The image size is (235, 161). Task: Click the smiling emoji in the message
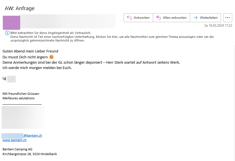51,57
